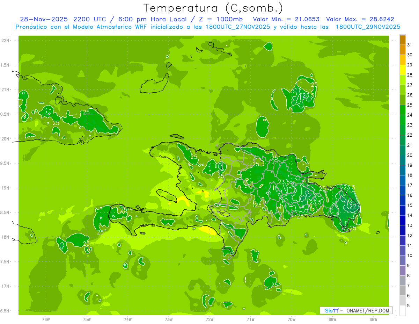Pick the legend color band between 30 and 31

[x=403, y=50]
